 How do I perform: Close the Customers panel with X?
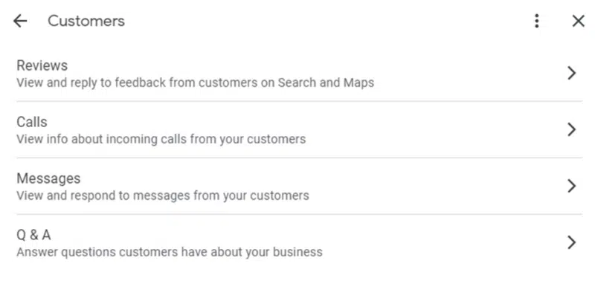point(579,22)
